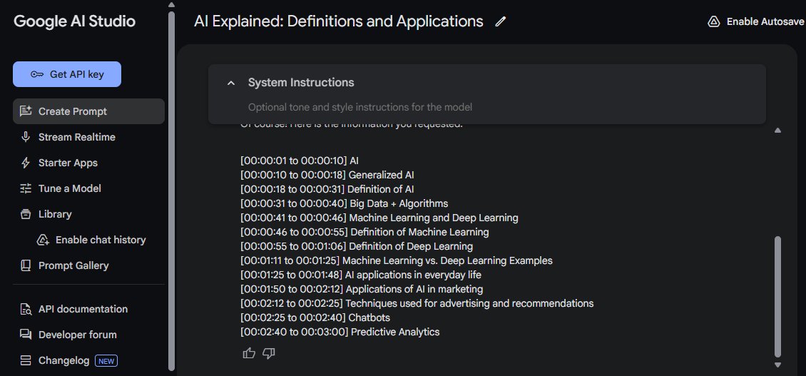
Task: Click the NEW badge beside Changelog
Action: tap(106, 361)
